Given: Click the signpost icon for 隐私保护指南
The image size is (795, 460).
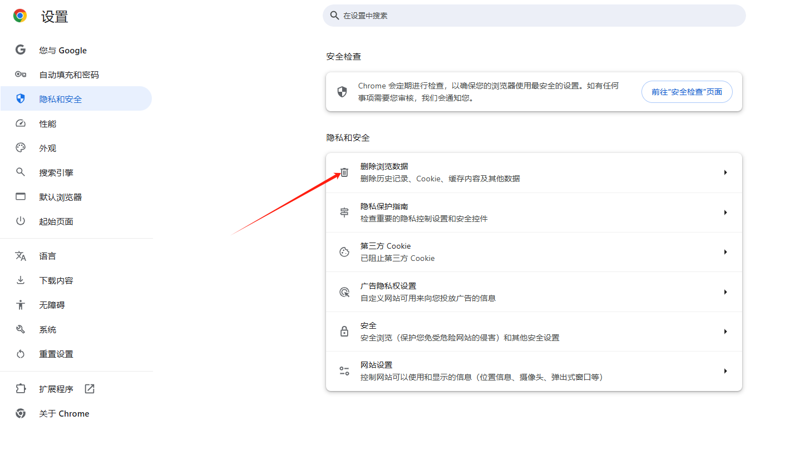Looking at the screenshot, I should point(344,212).
